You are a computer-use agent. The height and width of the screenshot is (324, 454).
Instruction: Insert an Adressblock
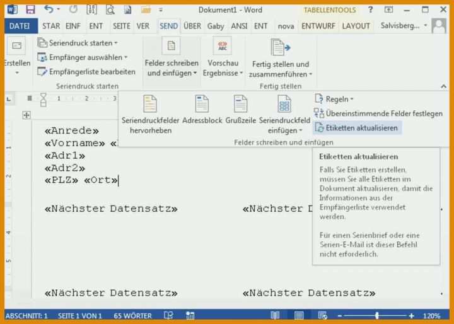click(x=202, y=110)
